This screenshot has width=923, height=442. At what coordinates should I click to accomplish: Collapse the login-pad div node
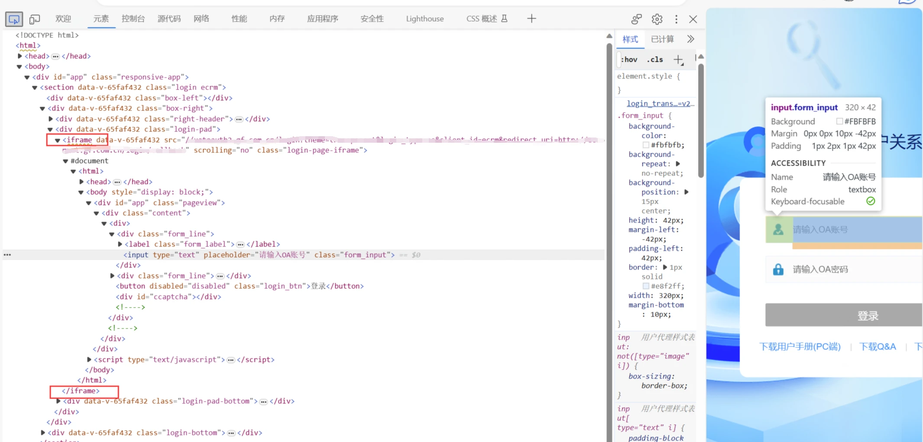50,130
